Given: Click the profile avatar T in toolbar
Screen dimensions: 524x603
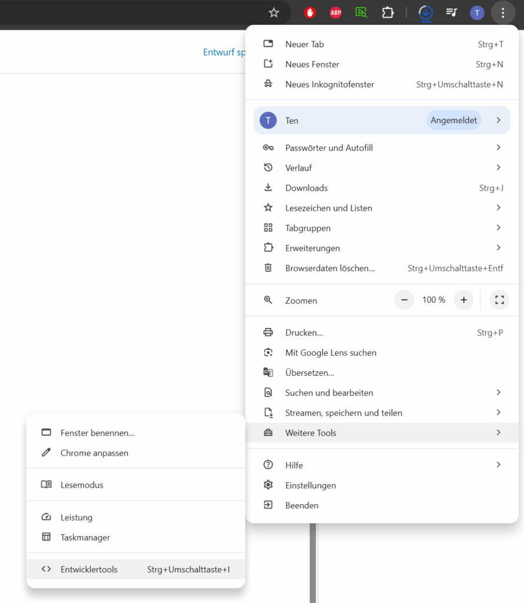Looking at the screenshot, I should [x=477, y=13].
